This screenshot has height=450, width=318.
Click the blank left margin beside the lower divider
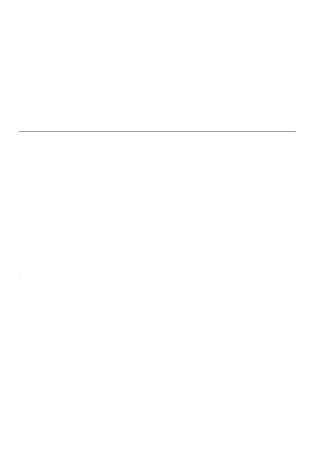pos(10,277)
